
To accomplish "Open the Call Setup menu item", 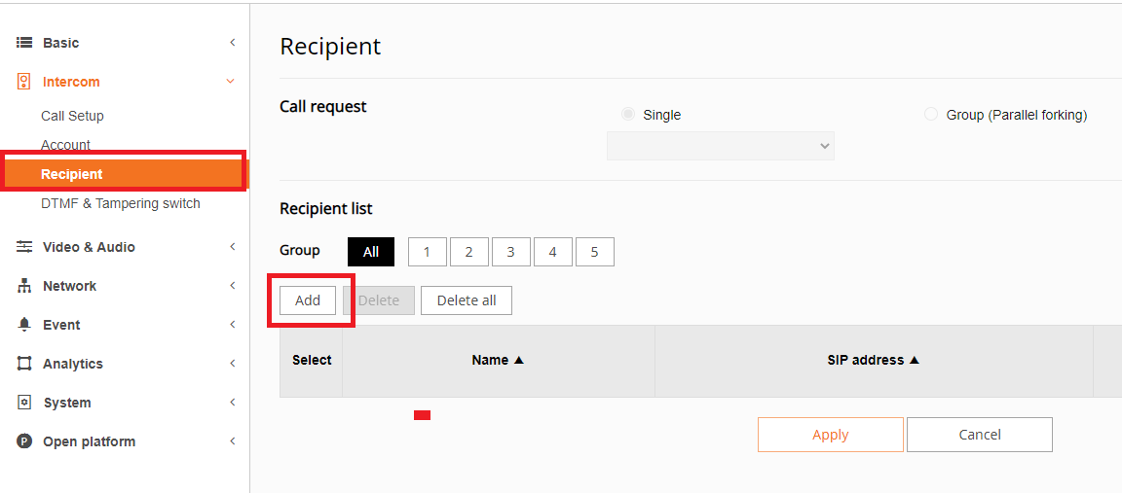I will [72, 116].
